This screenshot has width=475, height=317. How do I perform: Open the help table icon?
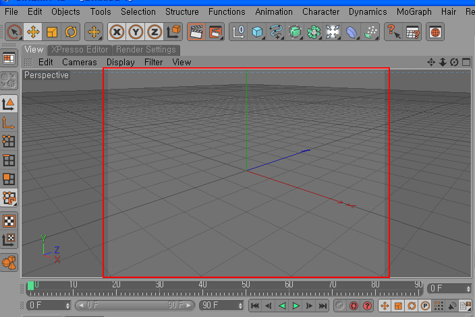click(412, 32)
